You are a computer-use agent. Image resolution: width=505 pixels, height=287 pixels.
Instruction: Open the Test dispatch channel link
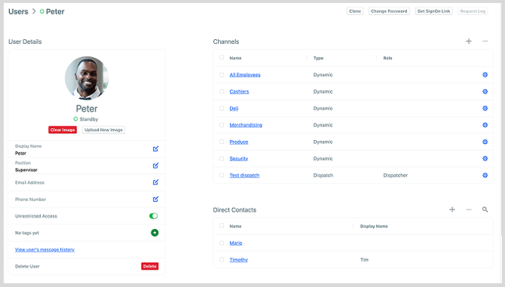(244, 176)
